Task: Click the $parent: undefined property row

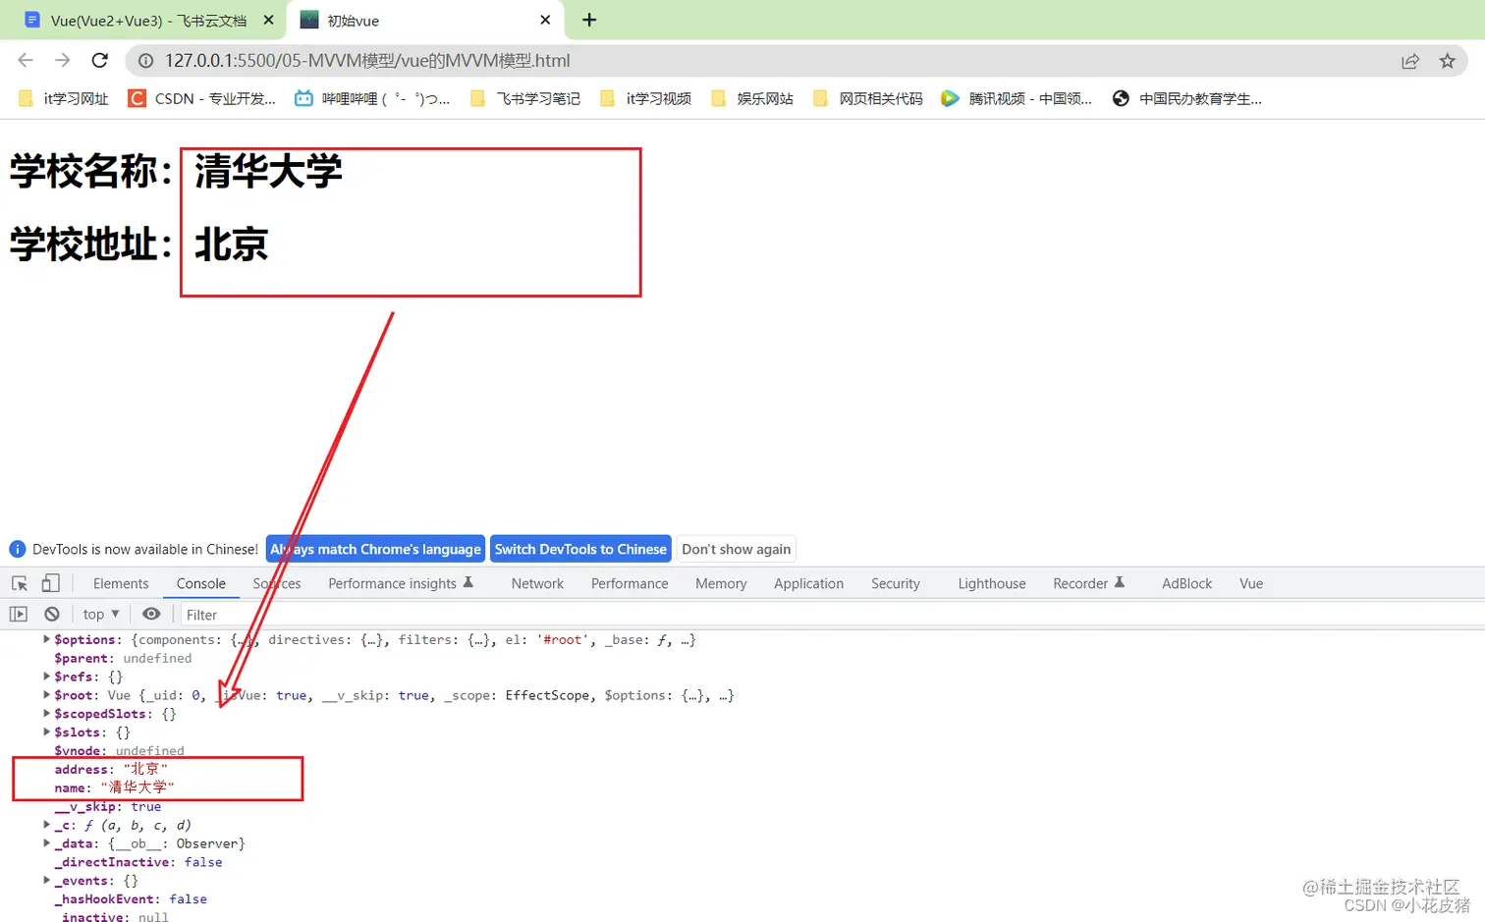Action: (123, 658)
